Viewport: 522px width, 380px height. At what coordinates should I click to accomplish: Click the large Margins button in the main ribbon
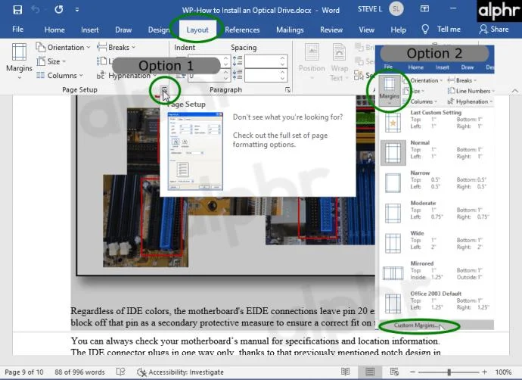tap(19, 61)
